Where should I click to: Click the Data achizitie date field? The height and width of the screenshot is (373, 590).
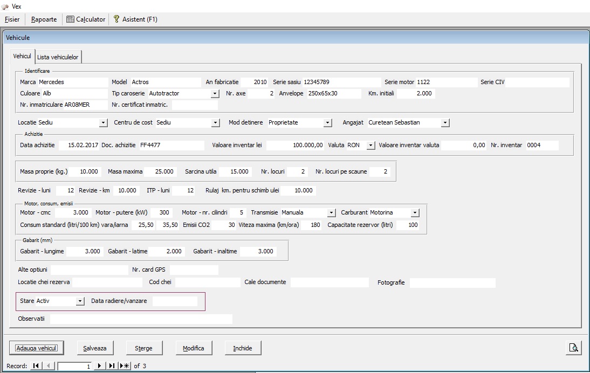79,145
